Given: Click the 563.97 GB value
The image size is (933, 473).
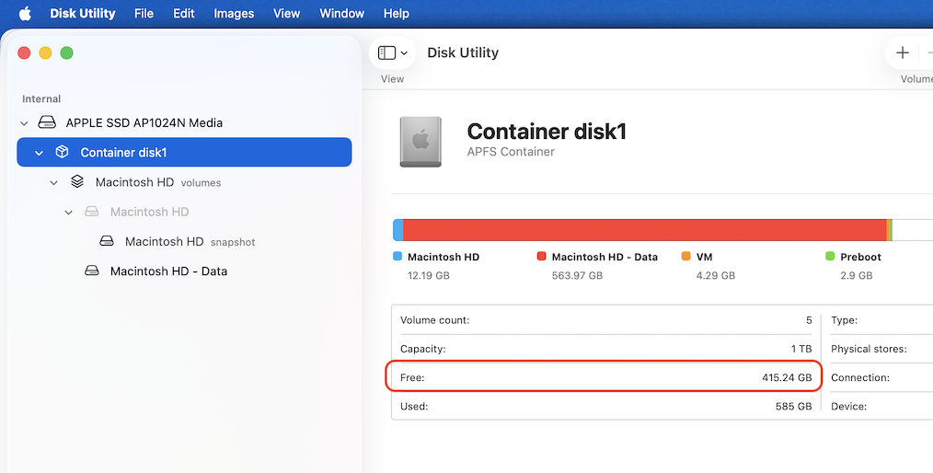Looking at the screenshot, I should 577,275.
